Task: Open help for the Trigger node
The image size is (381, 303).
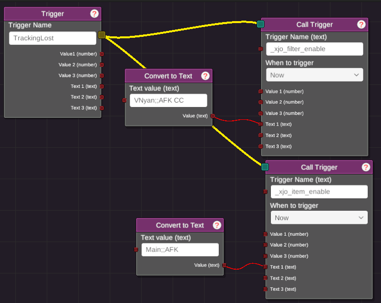Action: pos(94,14)
